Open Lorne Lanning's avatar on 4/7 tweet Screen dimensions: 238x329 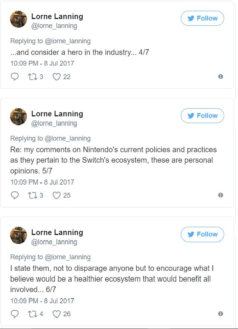[x=19, y=19]
